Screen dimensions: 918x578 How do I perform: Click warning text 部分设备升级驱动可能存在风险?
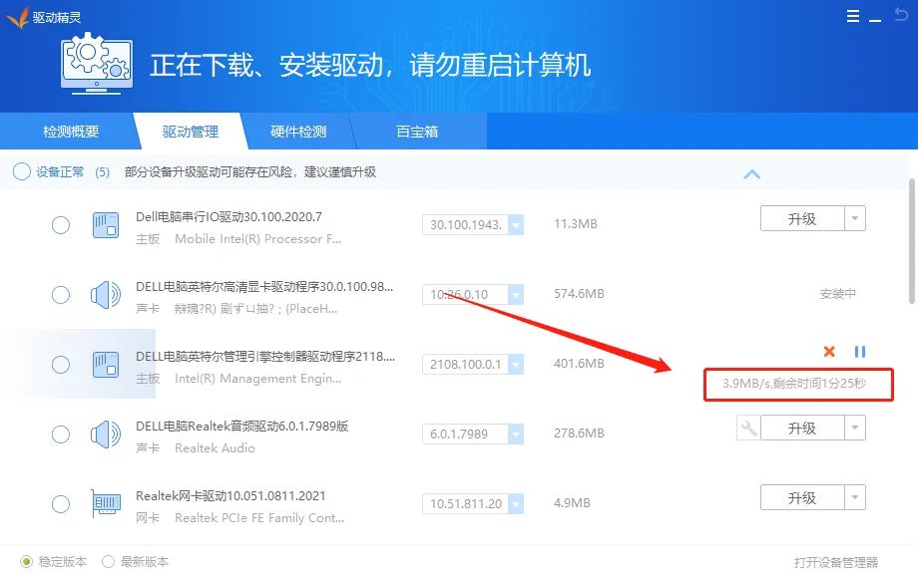point(209,171)
